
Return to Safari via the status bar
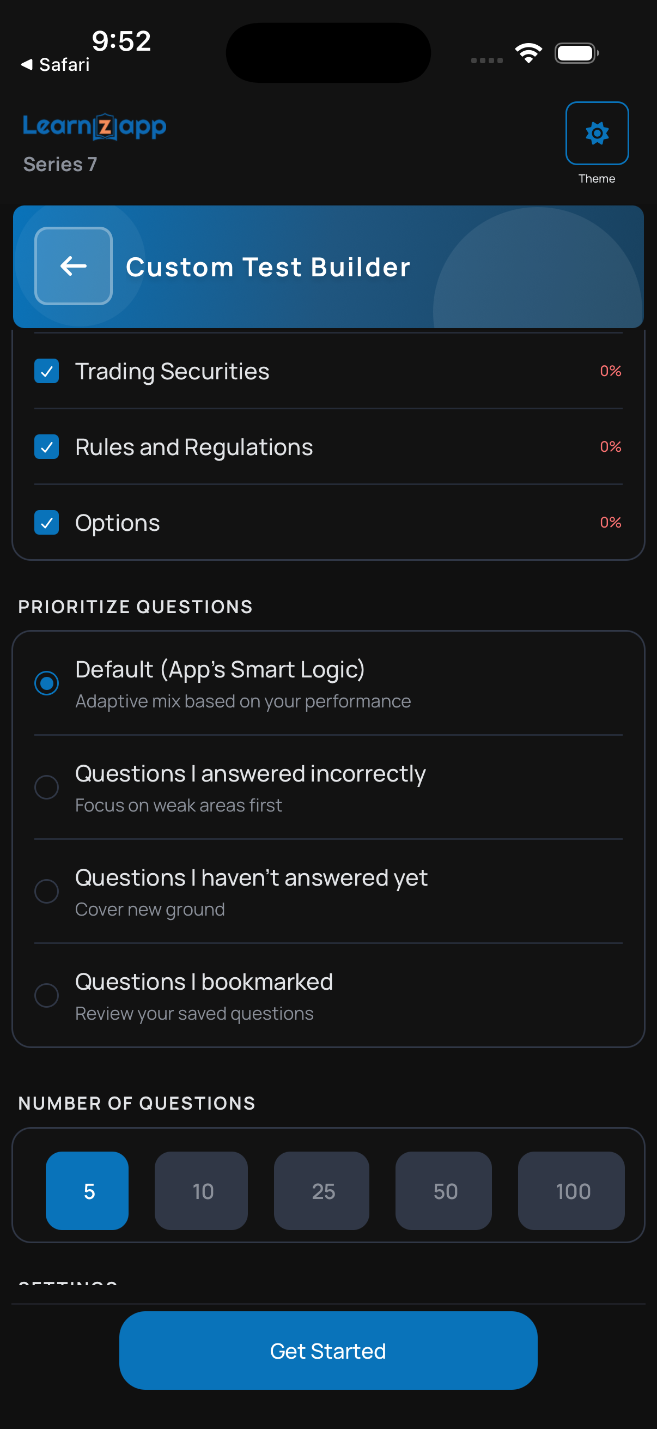coord(54,64)
